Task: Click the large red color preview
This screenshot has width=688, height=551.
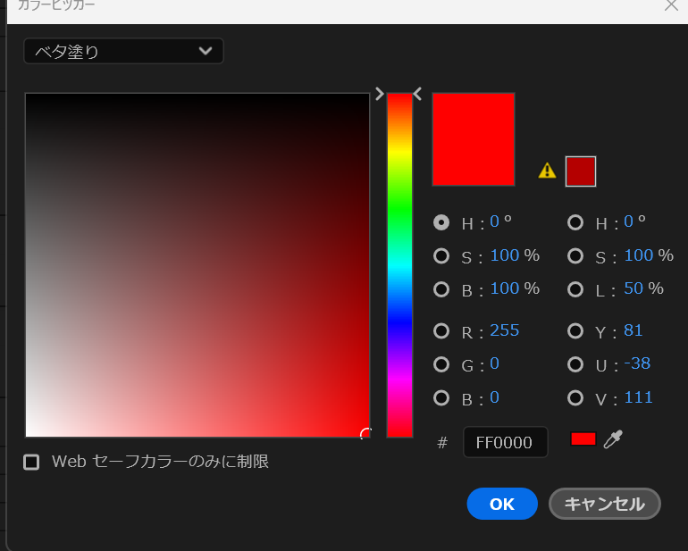Action: pos(474,139)
